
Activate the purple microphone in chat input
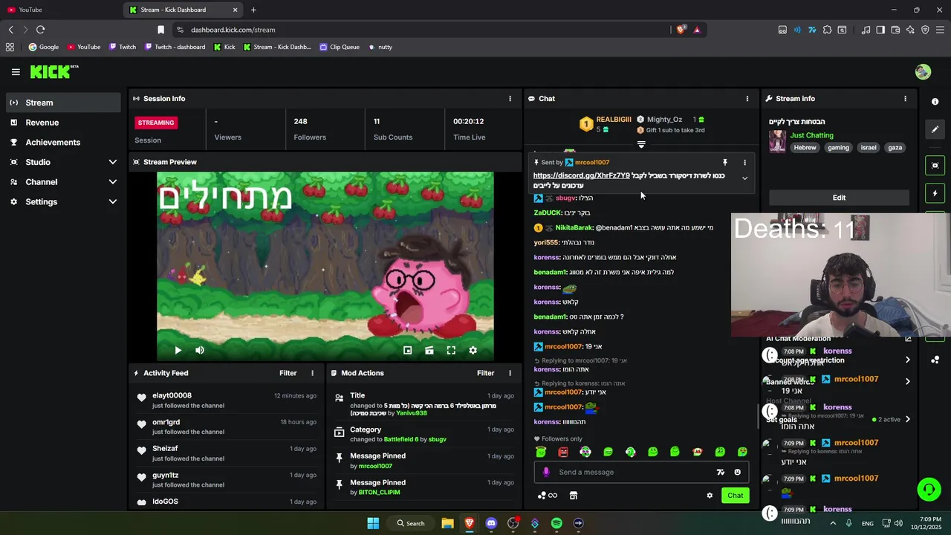click(546, 472)
